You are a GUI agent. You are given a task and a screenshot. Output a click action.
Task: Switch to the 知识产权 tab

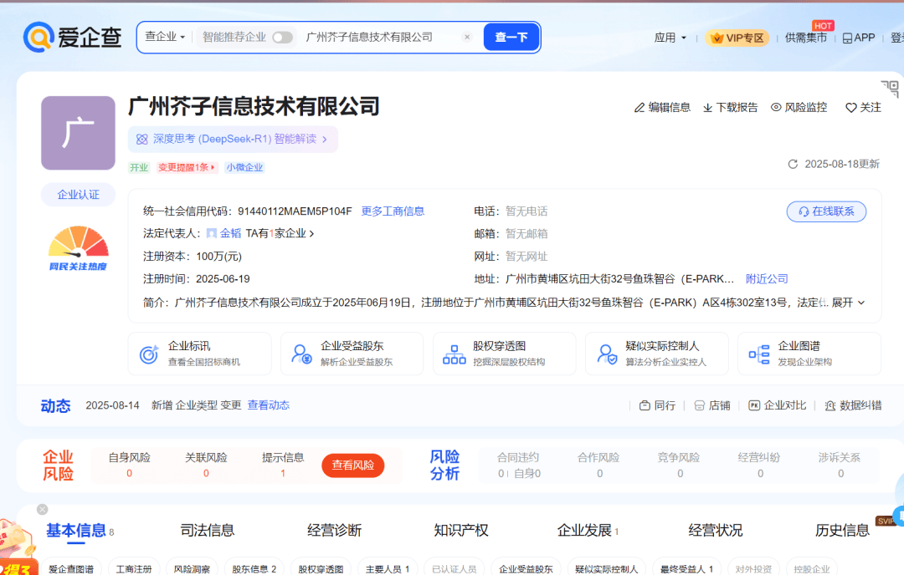point(461,530)
